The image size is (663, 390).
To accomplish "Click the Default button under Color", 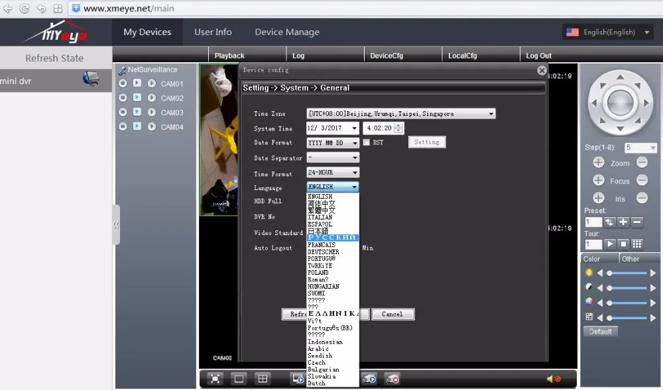I will [x=601, y=331].
